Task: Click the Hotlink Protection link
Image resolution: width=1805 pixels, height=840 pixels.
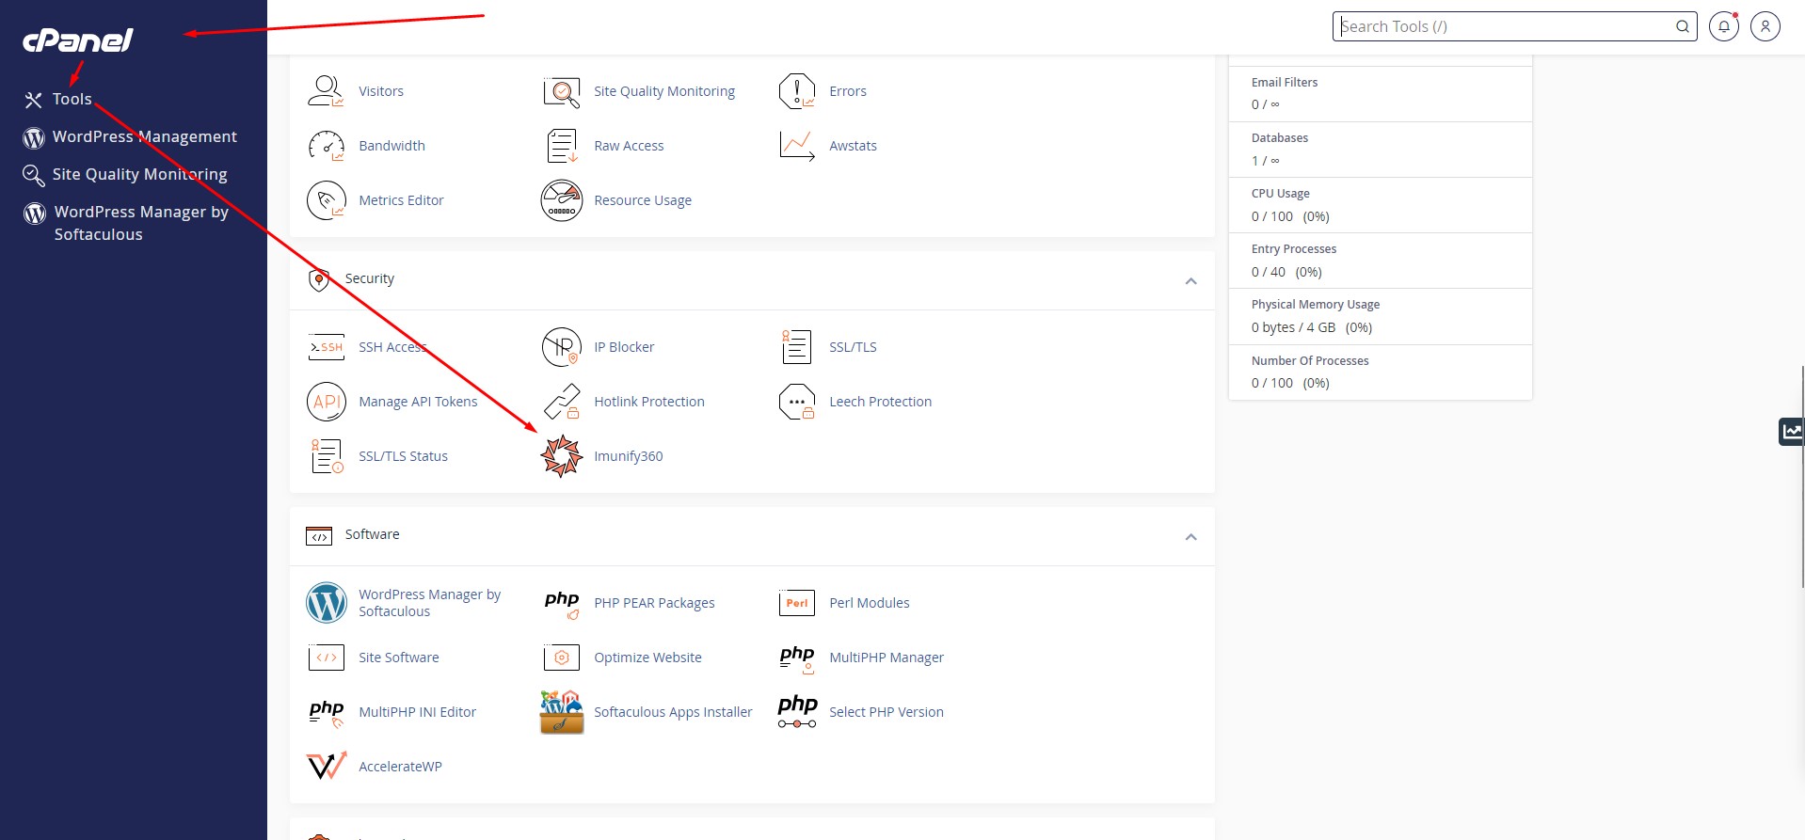Action: click(x=648, y=402)
